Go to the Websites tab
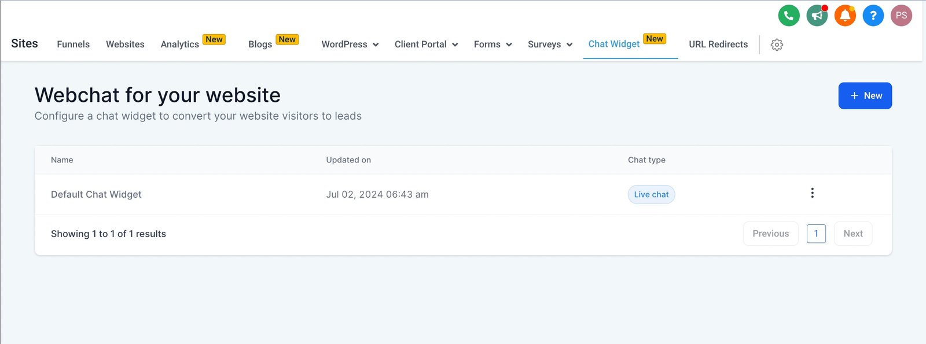 pos(125,45)
